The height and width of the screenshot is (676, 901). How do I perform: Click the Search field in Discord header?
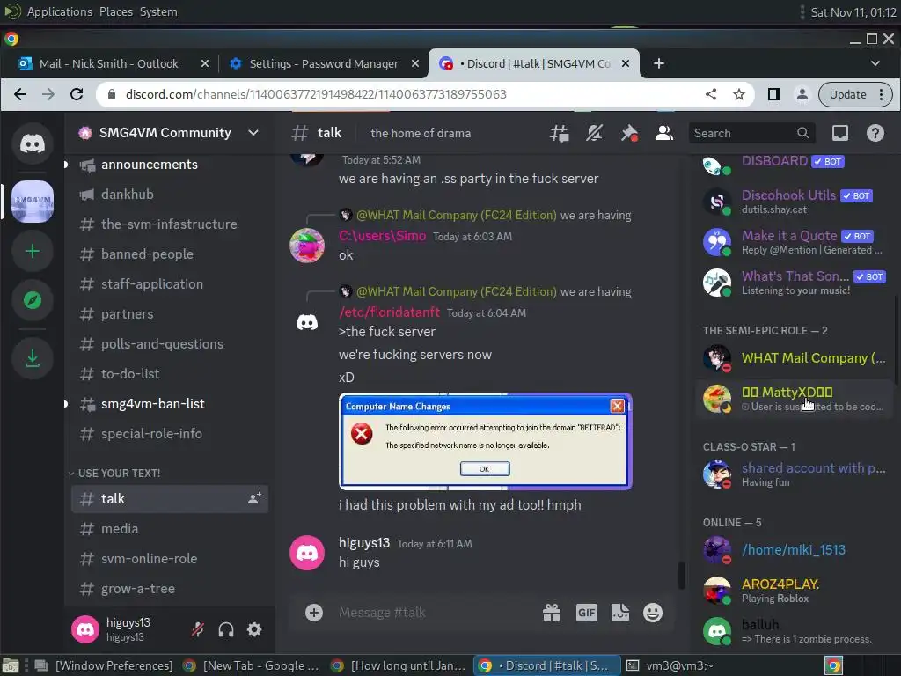tap(751, 134)
